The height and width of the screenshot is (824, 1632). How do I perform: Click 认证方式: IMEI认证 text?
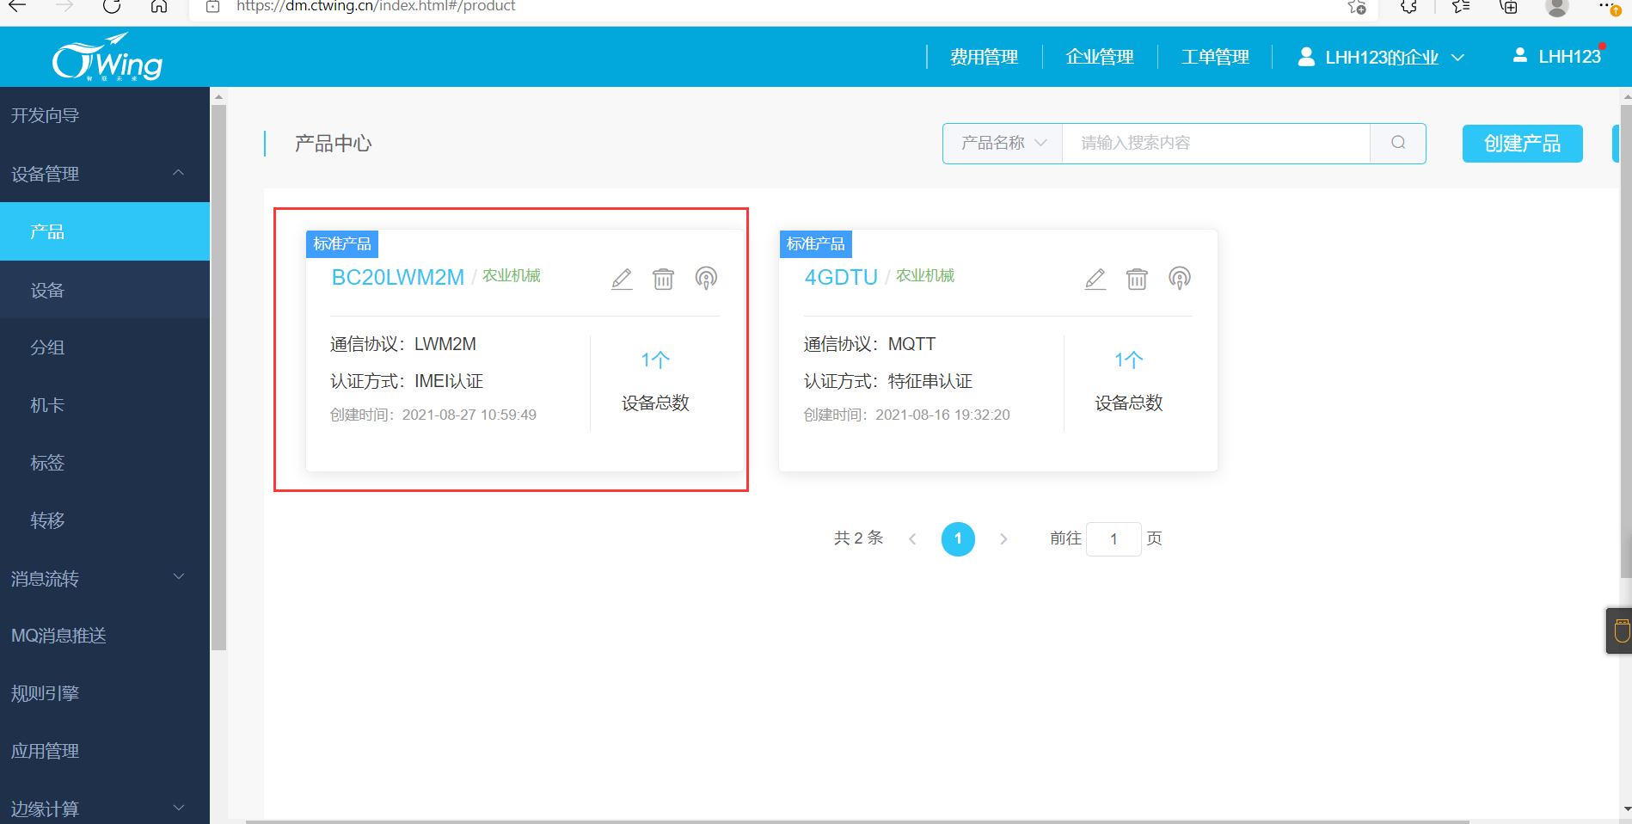click(x=407, y=381)
